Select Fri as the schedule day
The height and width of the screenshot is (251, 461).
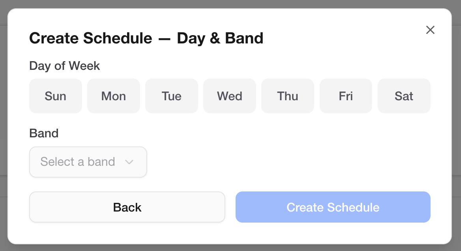click(x=346, y=96)
